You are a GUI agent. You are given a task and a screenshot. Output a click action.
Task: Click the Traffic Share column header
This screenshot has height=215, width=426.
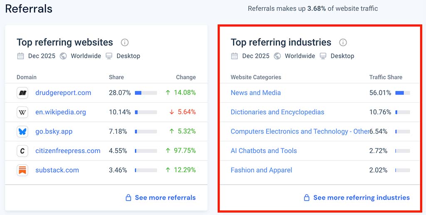click(386, 77)
